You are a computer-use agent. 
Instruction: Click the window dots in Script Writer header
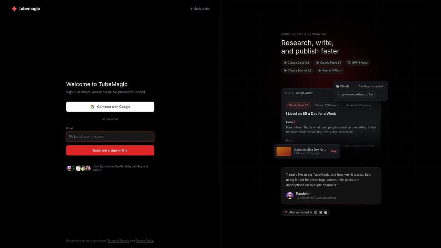[289, 93]
